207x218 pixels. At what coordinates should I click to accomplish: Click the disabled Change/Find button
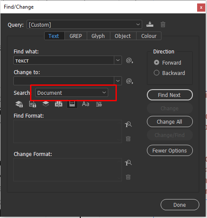[170, 135]
